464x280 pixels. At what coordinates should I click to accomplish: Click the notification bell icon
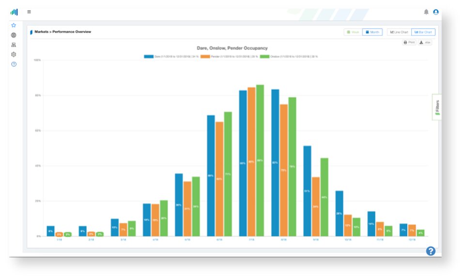(426, 12)
